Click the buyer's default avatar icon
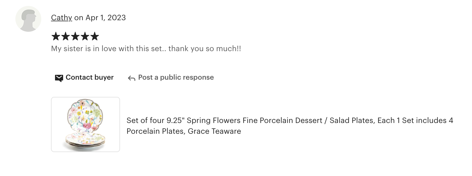Screen dimensions: 472x176 (x=28, y=19)
